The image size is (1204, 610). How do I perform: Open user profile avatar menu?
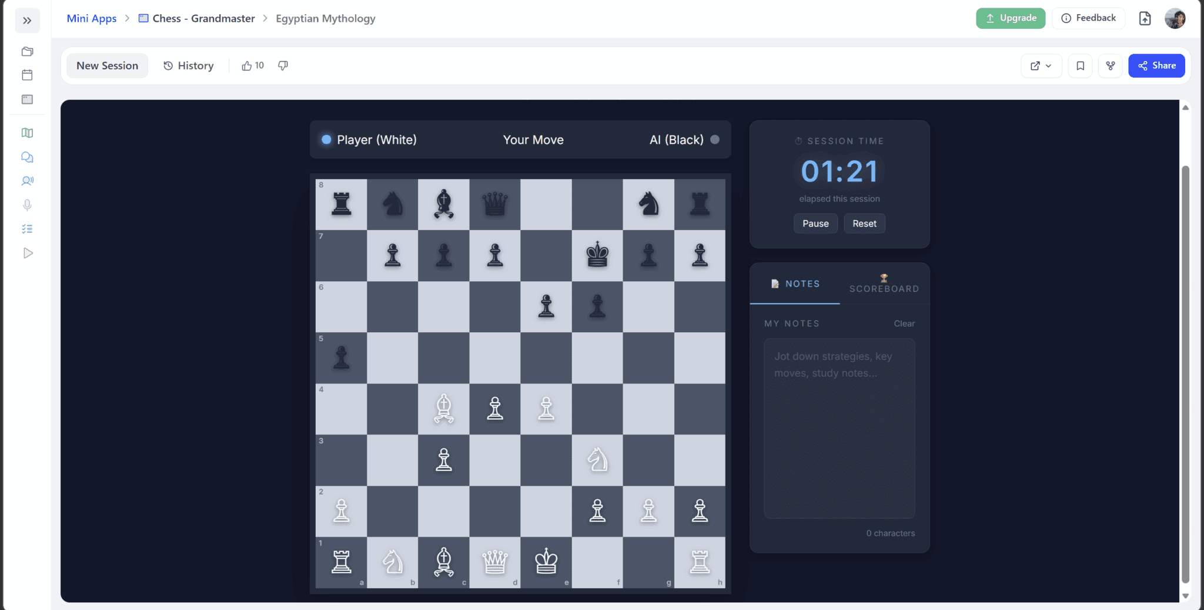click(x=1175, y=19)
